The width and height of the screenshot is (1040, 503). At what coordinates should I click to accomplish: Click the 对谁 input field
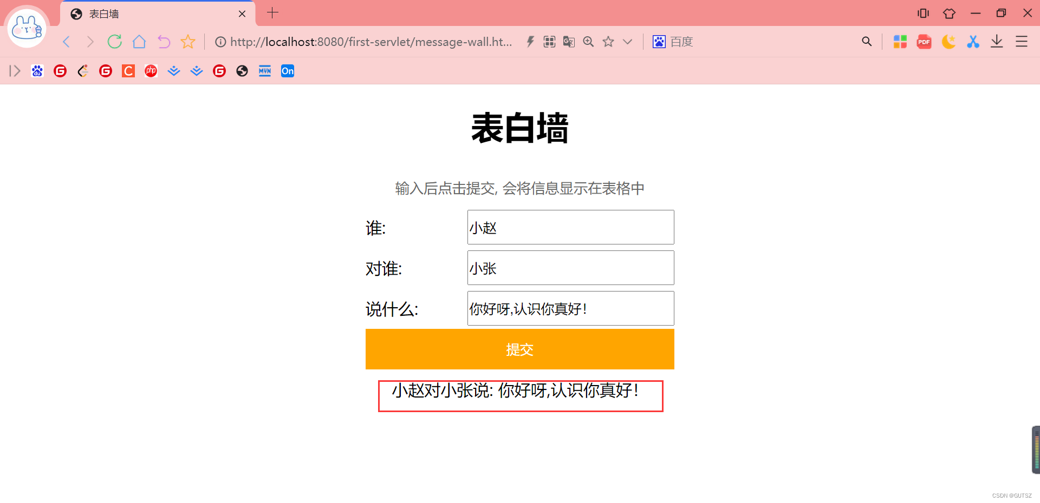(x=571, y=268)
